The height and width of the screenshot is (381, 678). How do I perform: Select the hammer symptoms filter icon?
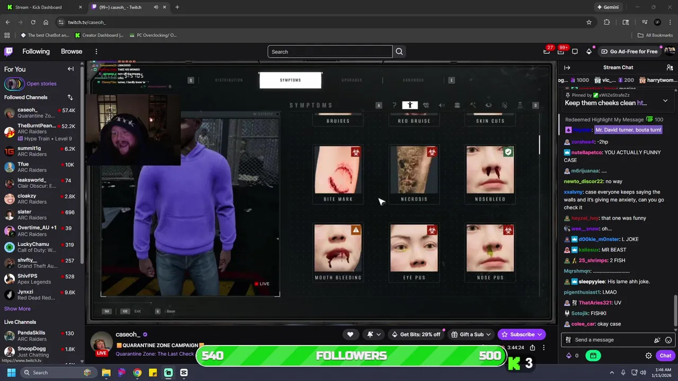click(x=473, y=105)
